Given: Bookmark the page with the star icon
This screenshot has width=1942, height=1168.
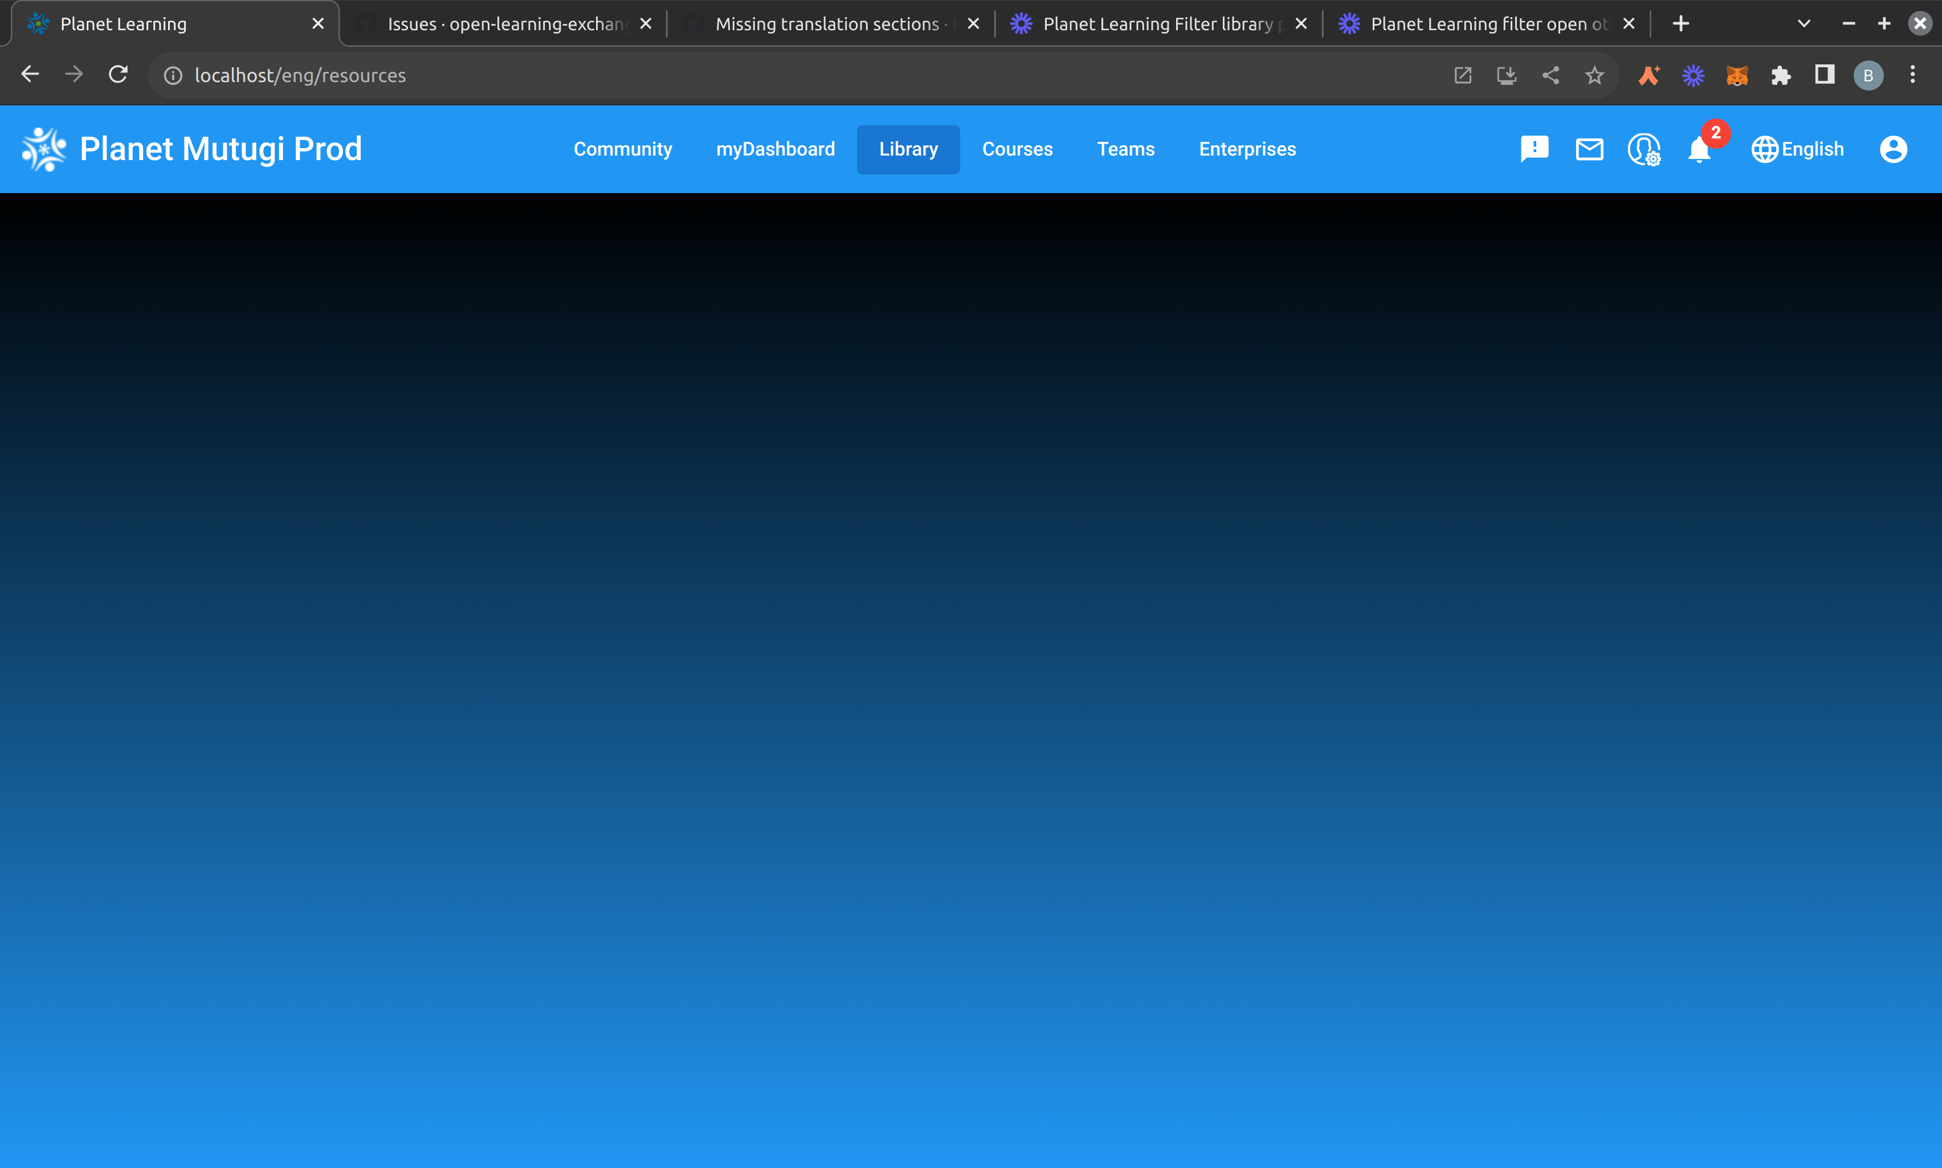Looking at the screenshot, I should pyautogui.click(x=1595, y=75).
